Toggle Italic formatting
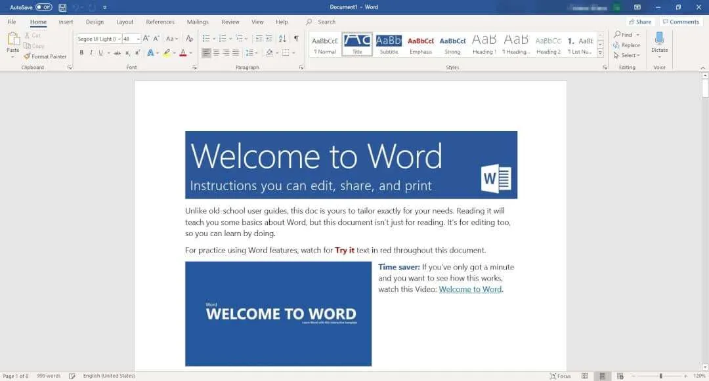Screen dimensions: 709x381 [91, 53]
